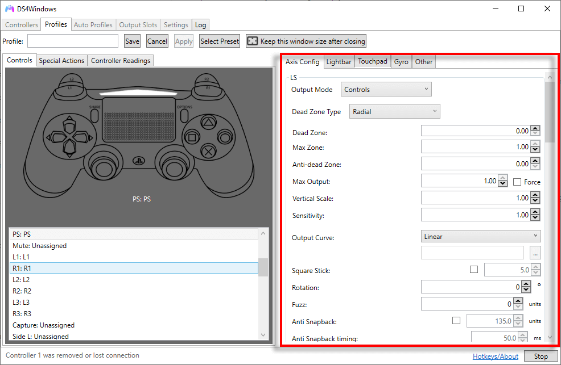This screenshot has height=365, width=561.
Task: Open the Special Actions tab
Action: (x=61, y=61)
